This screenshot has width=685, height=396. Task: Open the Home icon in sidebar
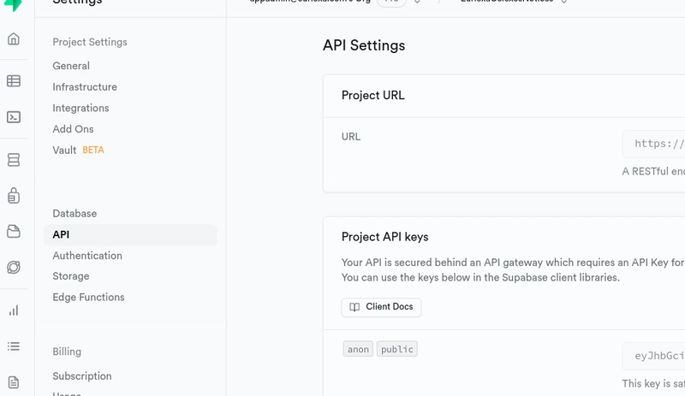[14, 38]
